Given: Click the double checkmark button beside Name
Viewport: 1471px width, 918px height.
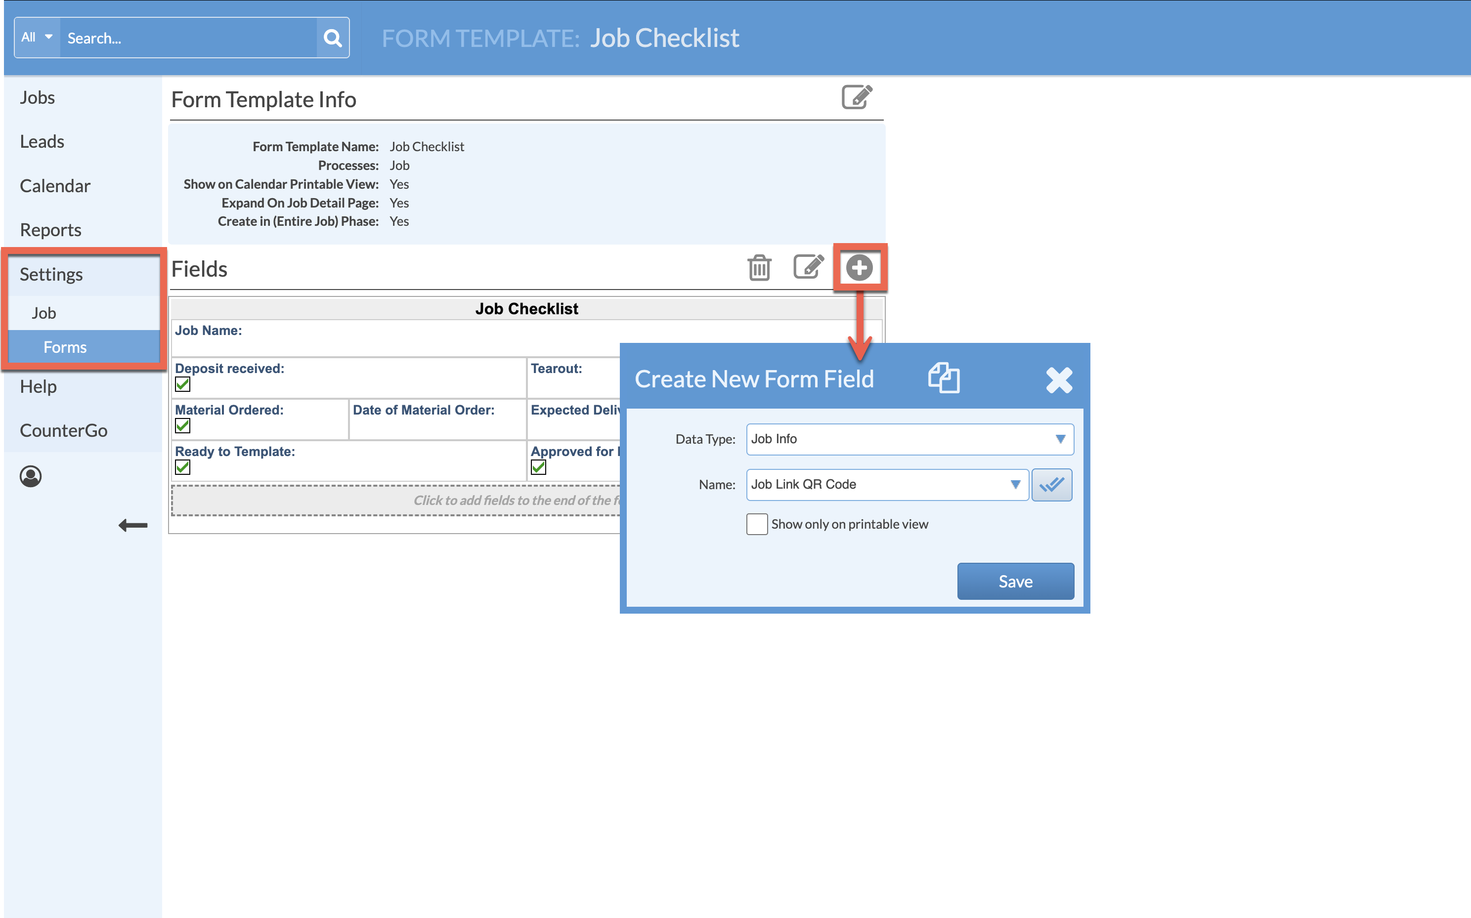Looking at the screenshot, I should (x=1051, y=485).
